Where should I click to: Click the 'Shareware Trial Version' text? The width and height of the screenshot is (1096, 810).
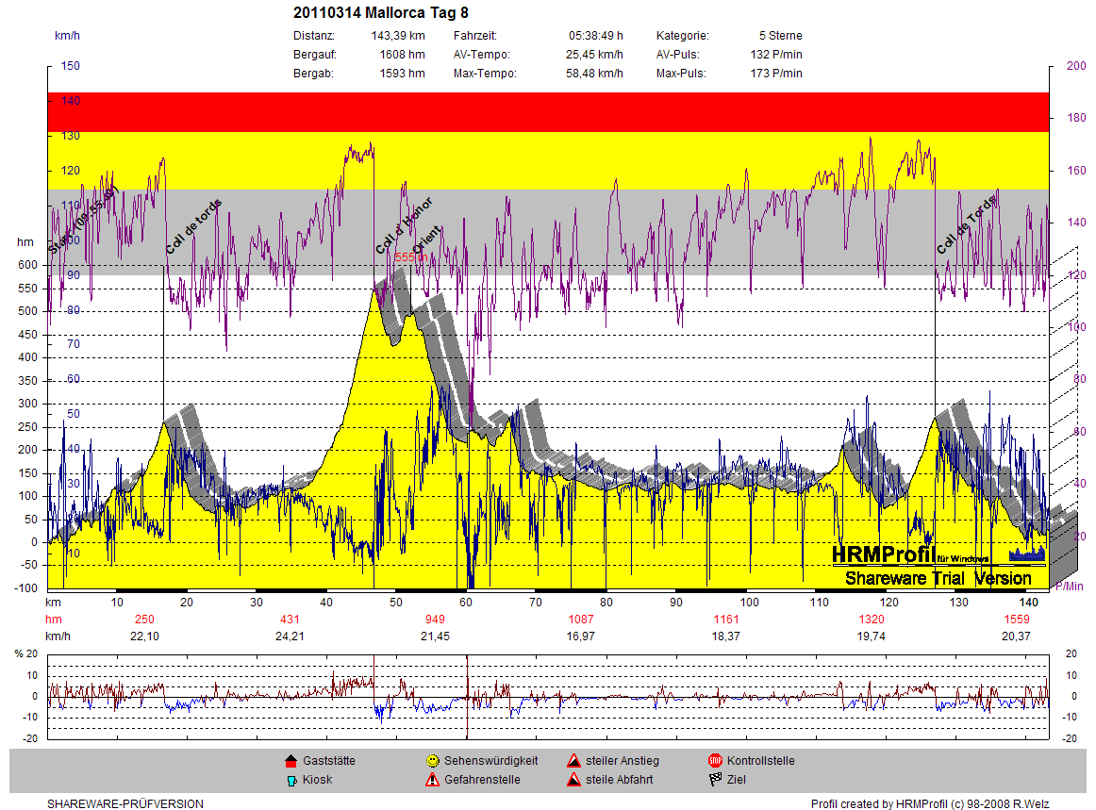point(938,578)
